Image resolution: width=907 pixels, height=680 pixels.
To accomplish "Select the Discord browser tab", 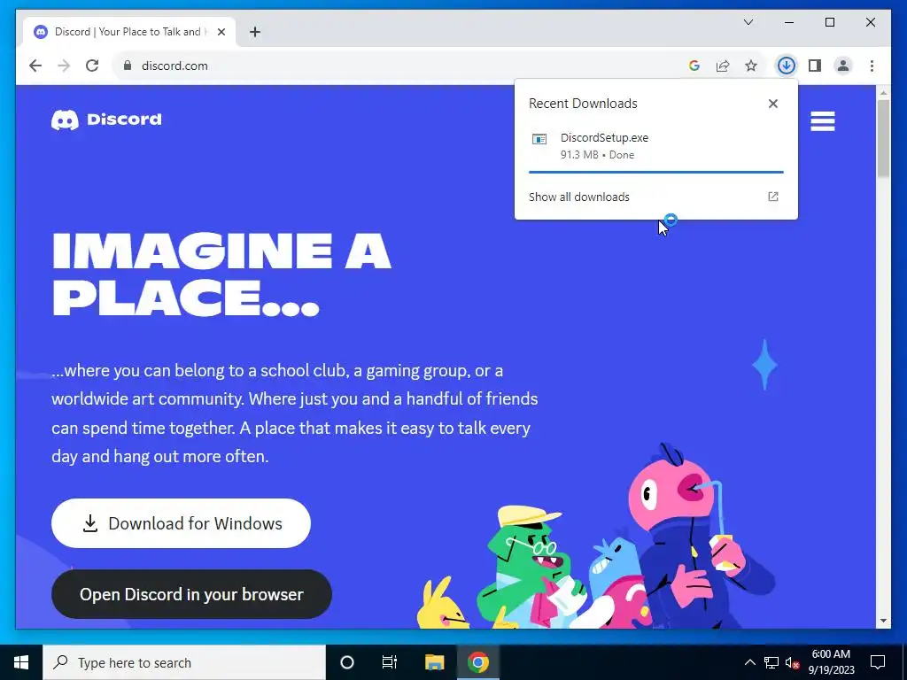I will (128, 32).
